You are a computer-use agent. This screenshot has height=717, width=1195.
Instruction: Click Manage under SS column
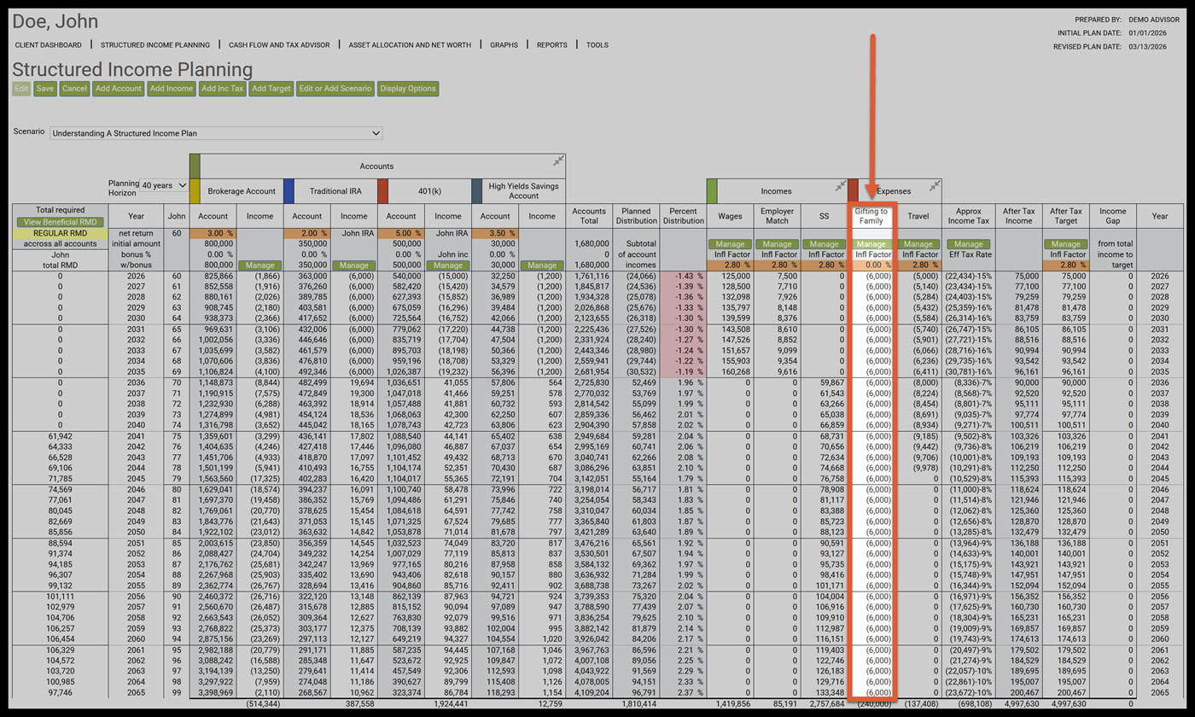point(825,244)
